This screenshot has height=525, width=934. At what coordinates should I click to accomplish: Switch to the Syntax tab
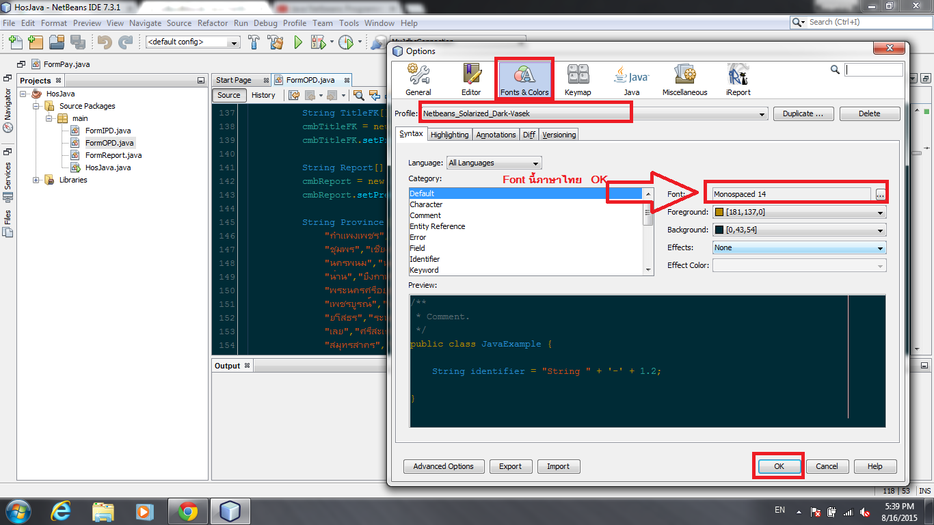tap(411, 134)
